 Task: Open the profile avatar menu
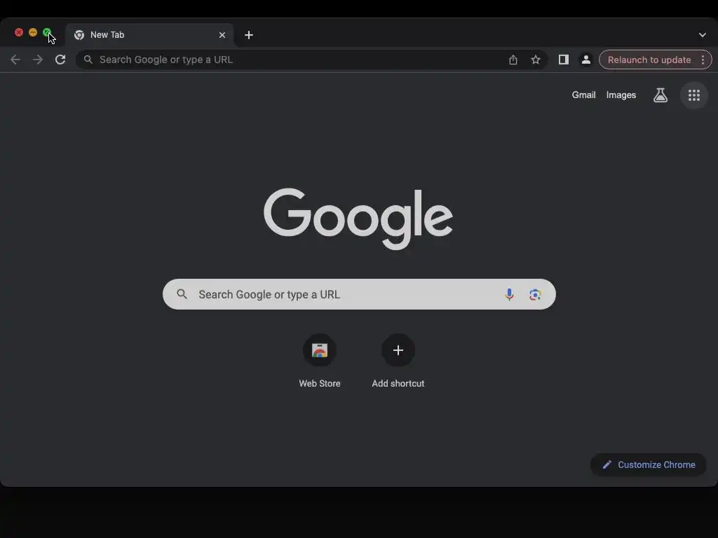tap(585, 60)
